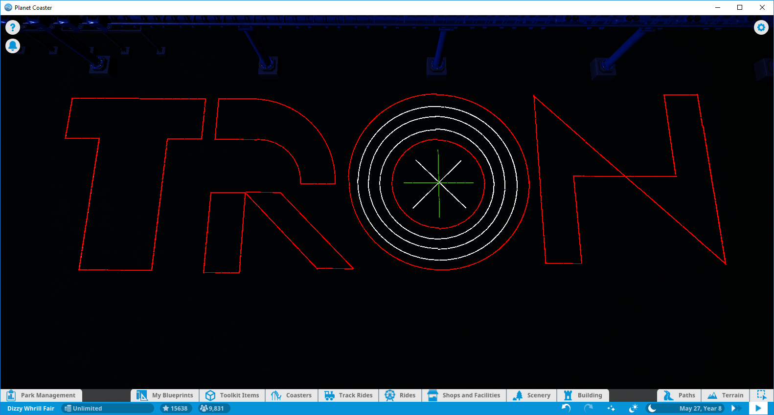Open the Toolkit Items tab

pyautogui.click(x=232, y=395)
